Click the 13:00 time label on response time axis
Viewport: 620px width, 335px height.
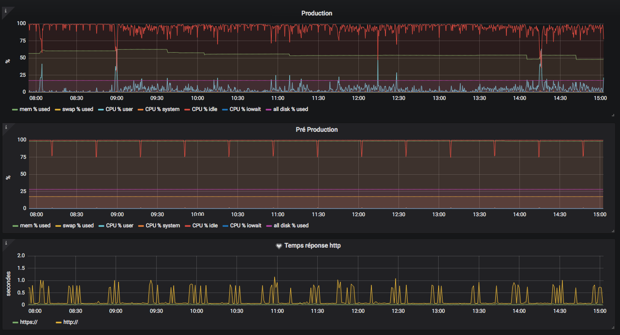click(439, 311)
